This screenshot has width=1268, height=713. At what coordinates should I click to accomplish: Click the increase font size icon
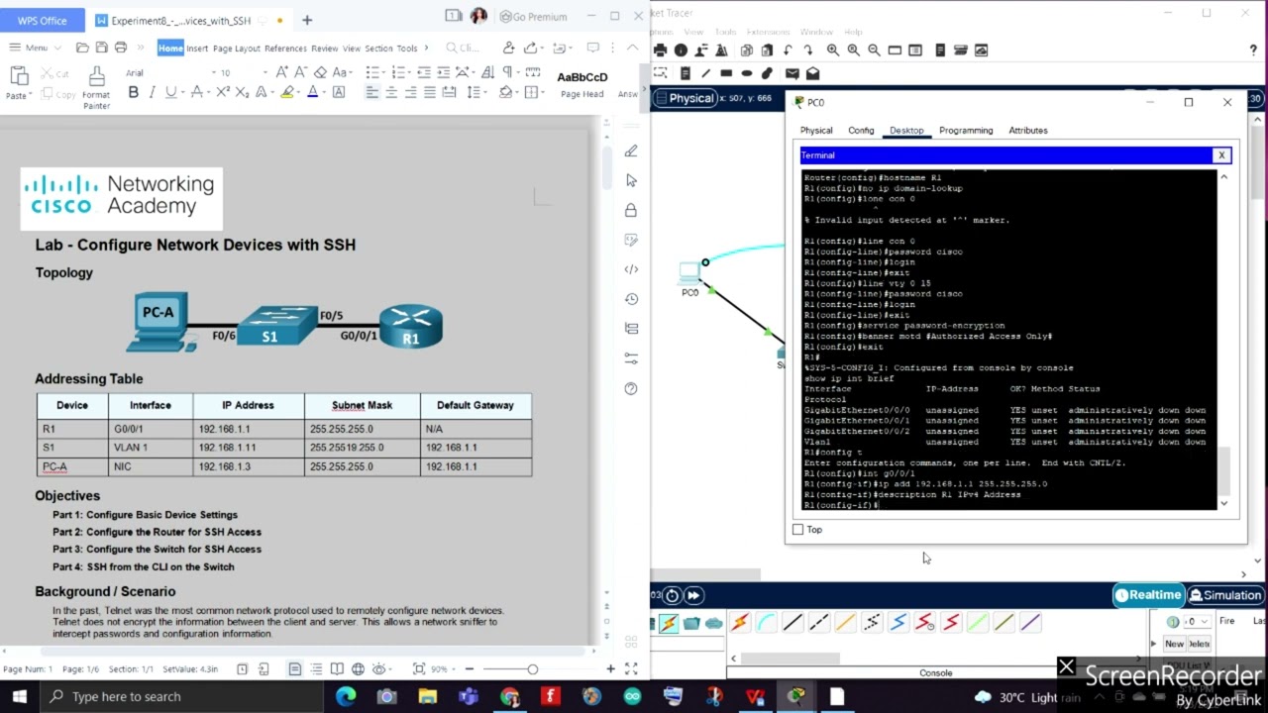click(282, 72)
